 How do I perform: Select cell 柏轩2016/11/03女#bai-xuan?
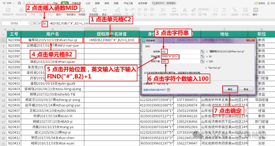pos(52,143)
